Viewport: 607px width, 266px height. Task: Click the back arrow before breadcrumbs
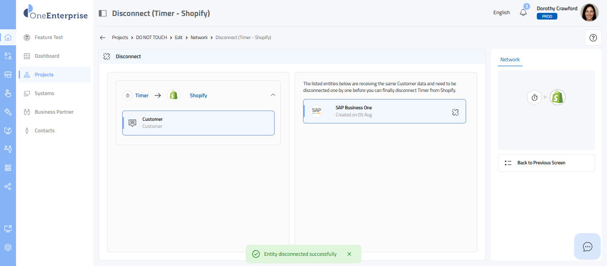[x=103, y=38]
